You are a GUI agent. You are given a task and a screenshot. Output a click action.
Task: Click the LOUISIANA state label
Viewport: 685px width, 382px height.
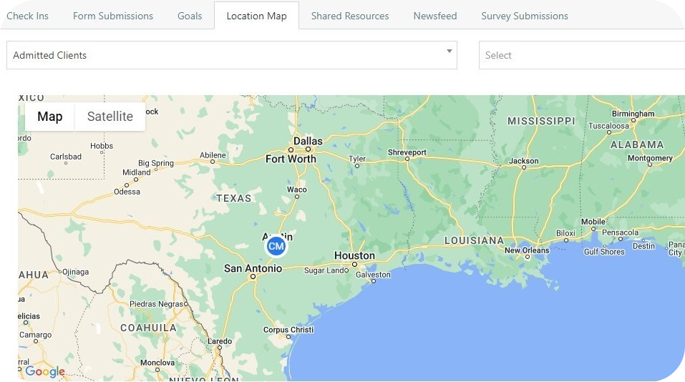point(475,240)
